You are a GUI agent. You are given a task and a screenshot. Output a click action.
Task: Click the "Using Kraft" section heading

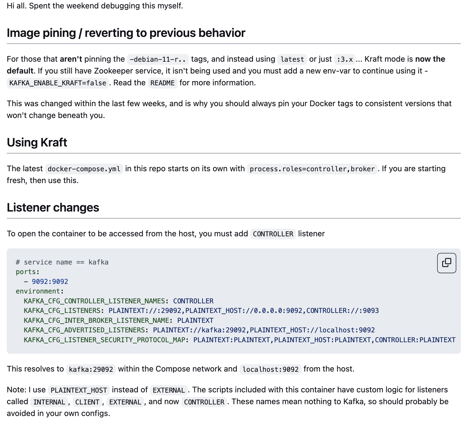(37, 143)
